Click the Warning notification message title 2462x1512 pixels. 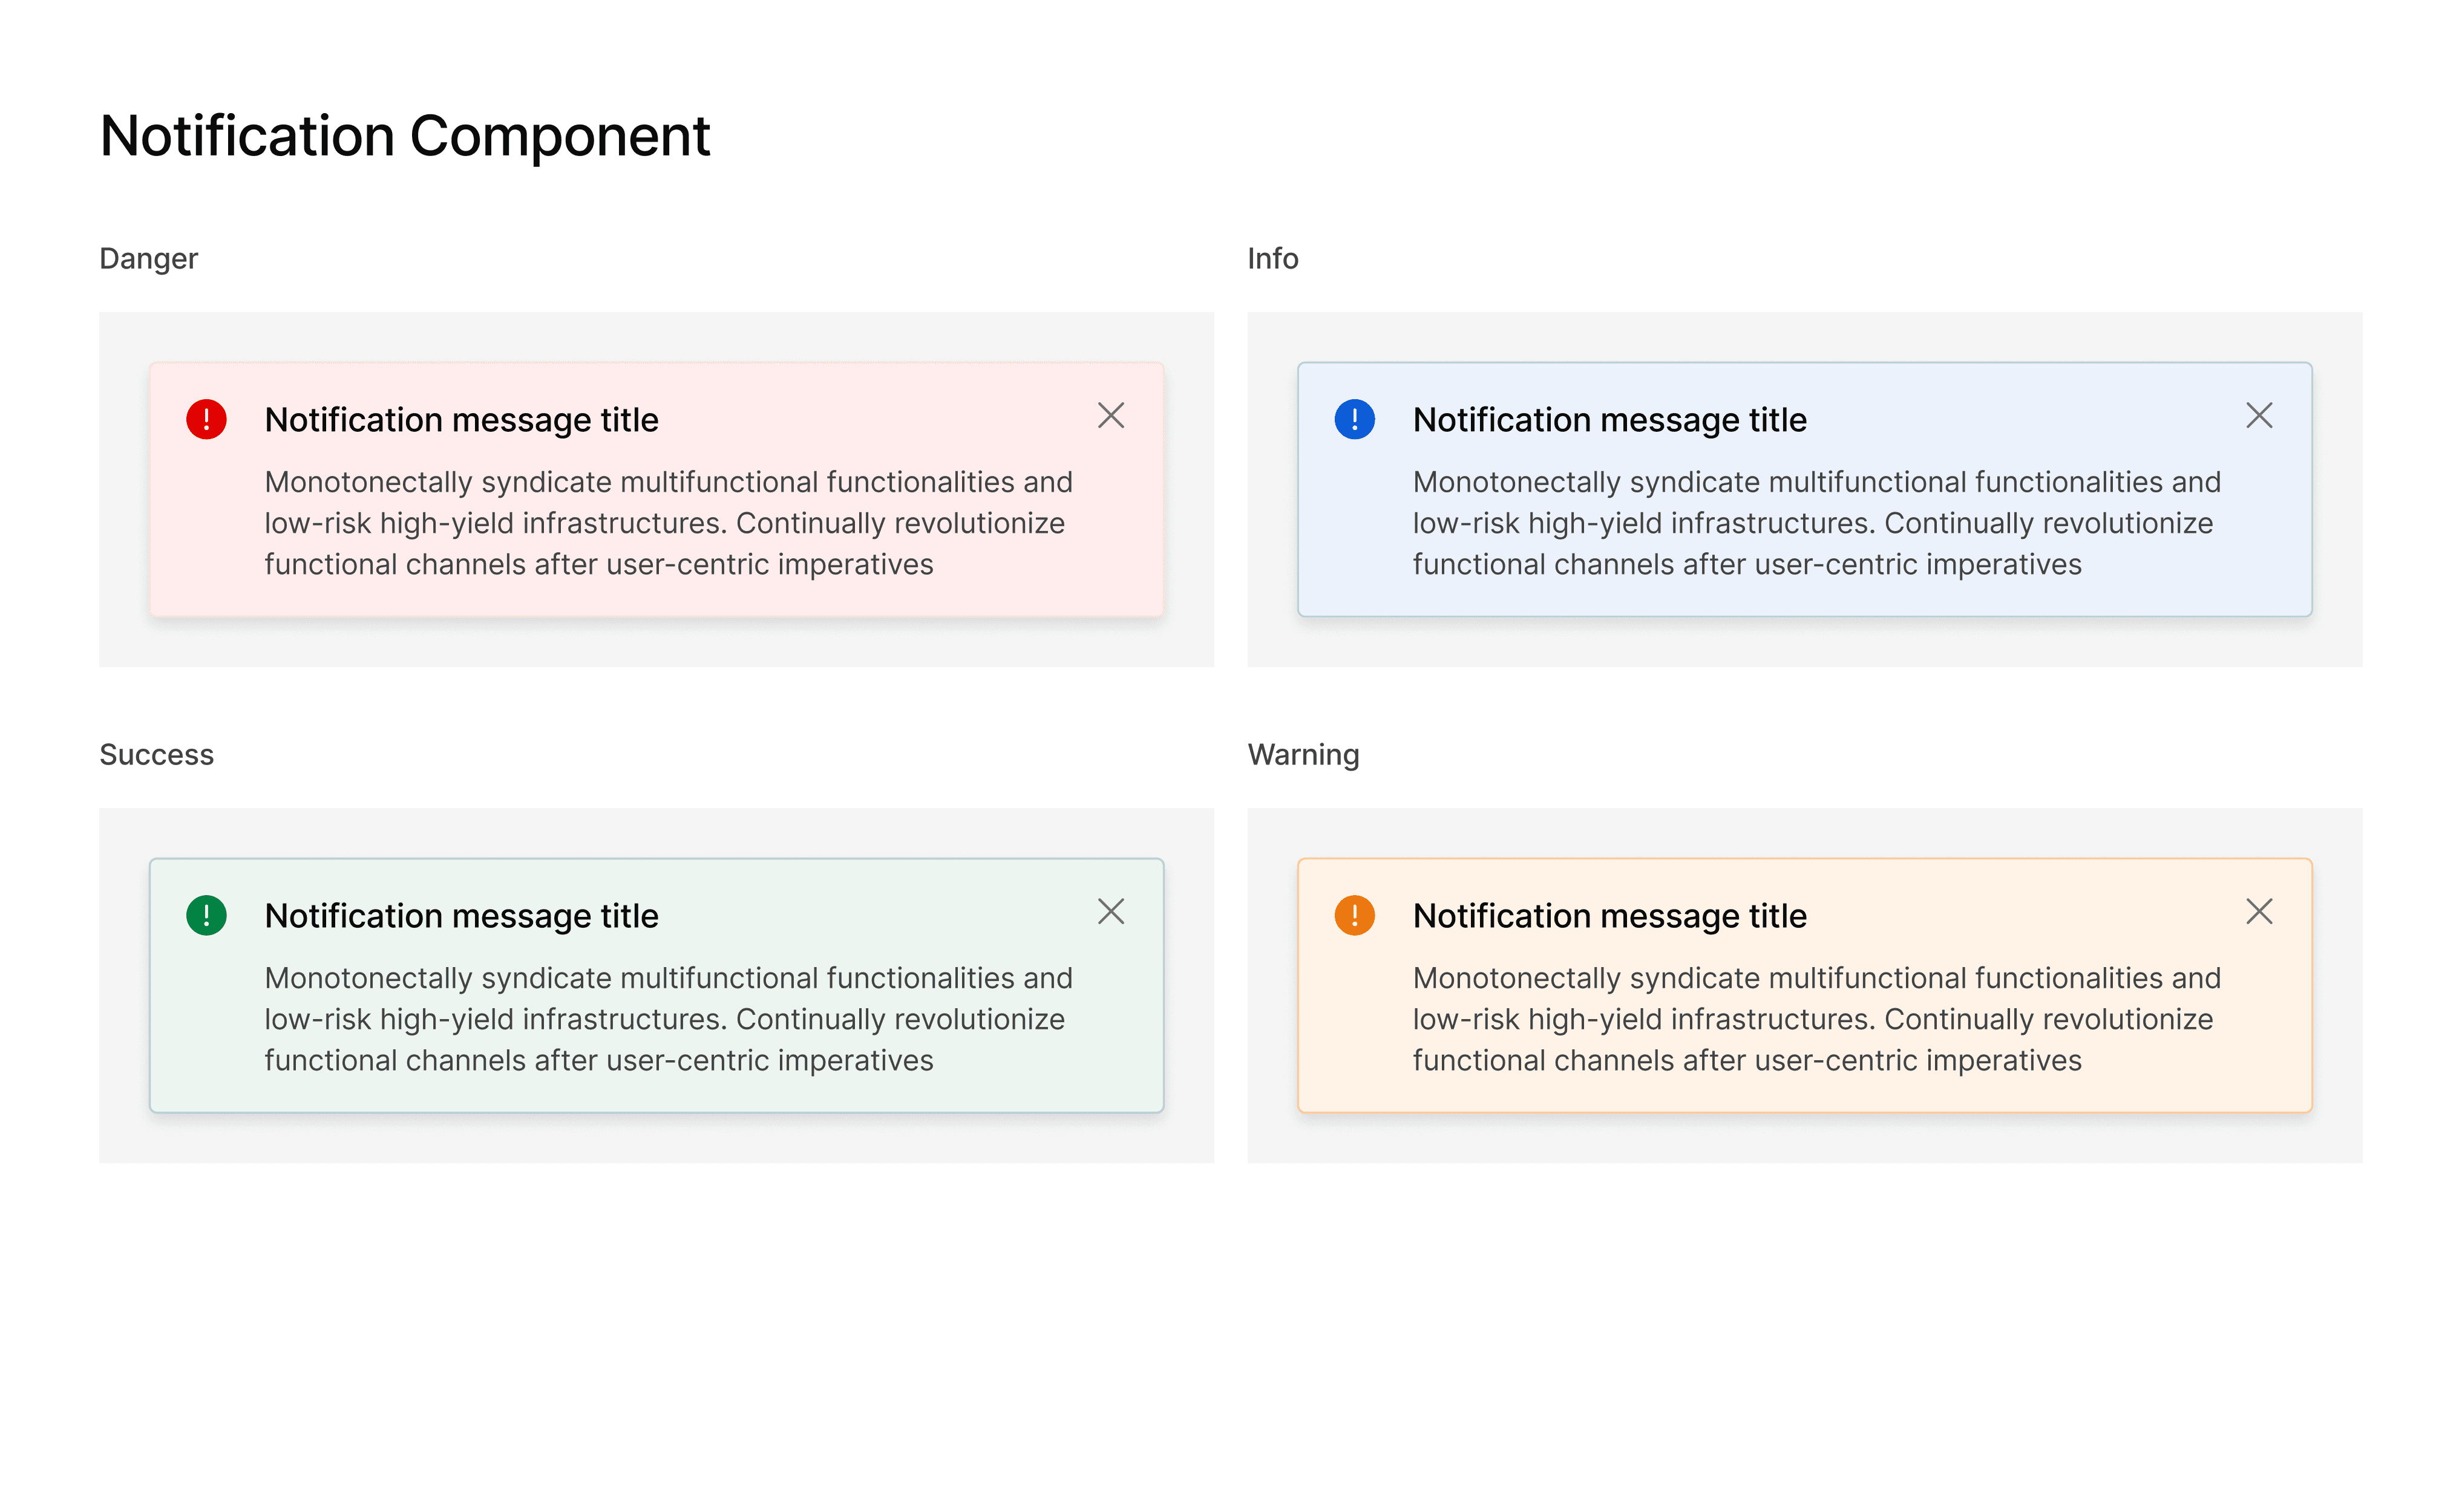point(1609,916)
